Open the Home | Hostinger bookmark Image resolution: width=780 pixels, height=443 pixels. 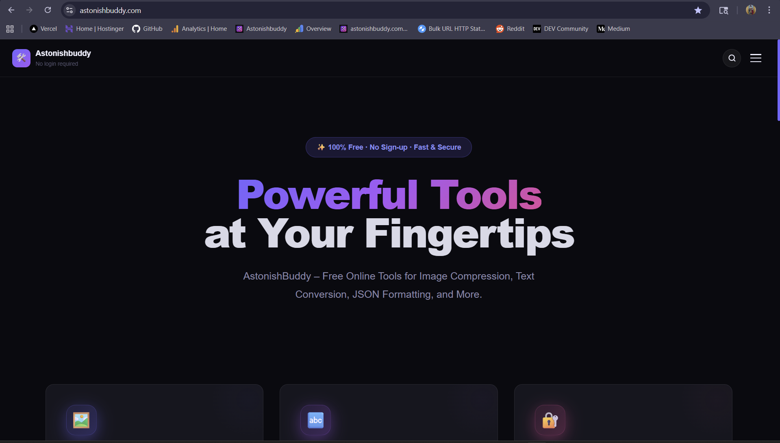point(95,29)
